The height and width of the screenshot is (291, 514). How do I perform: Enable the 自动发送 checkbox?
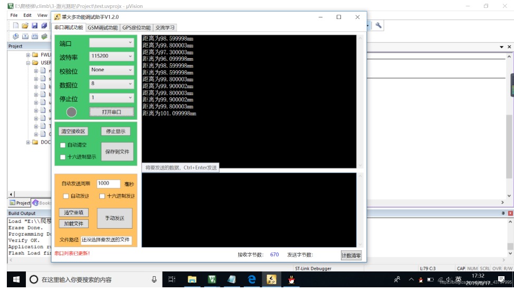(65, 196)
